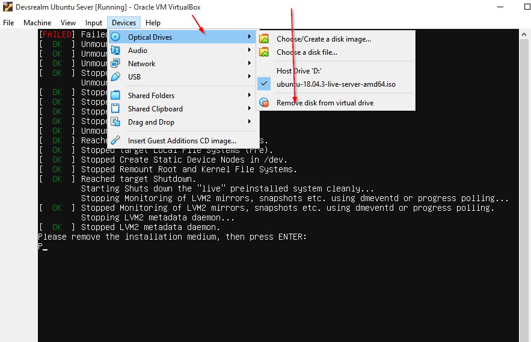This screenshot has height=342, width=531.
Task: Click the red FAILED status text
Action: (x=57, y=34)
